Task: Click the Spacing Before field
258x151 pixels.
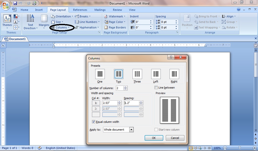Action: tap(168, 22)
